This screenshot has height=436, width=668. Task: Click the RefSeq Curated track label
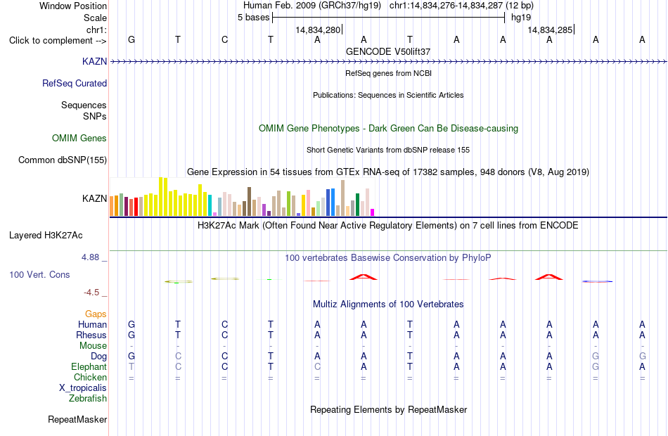coord(75,83)
